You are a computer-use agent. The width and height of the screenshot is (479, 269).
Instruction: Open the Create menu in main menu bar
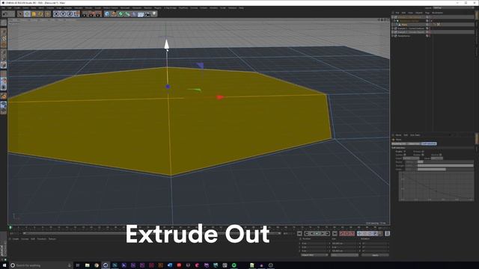tap(17, 8)
